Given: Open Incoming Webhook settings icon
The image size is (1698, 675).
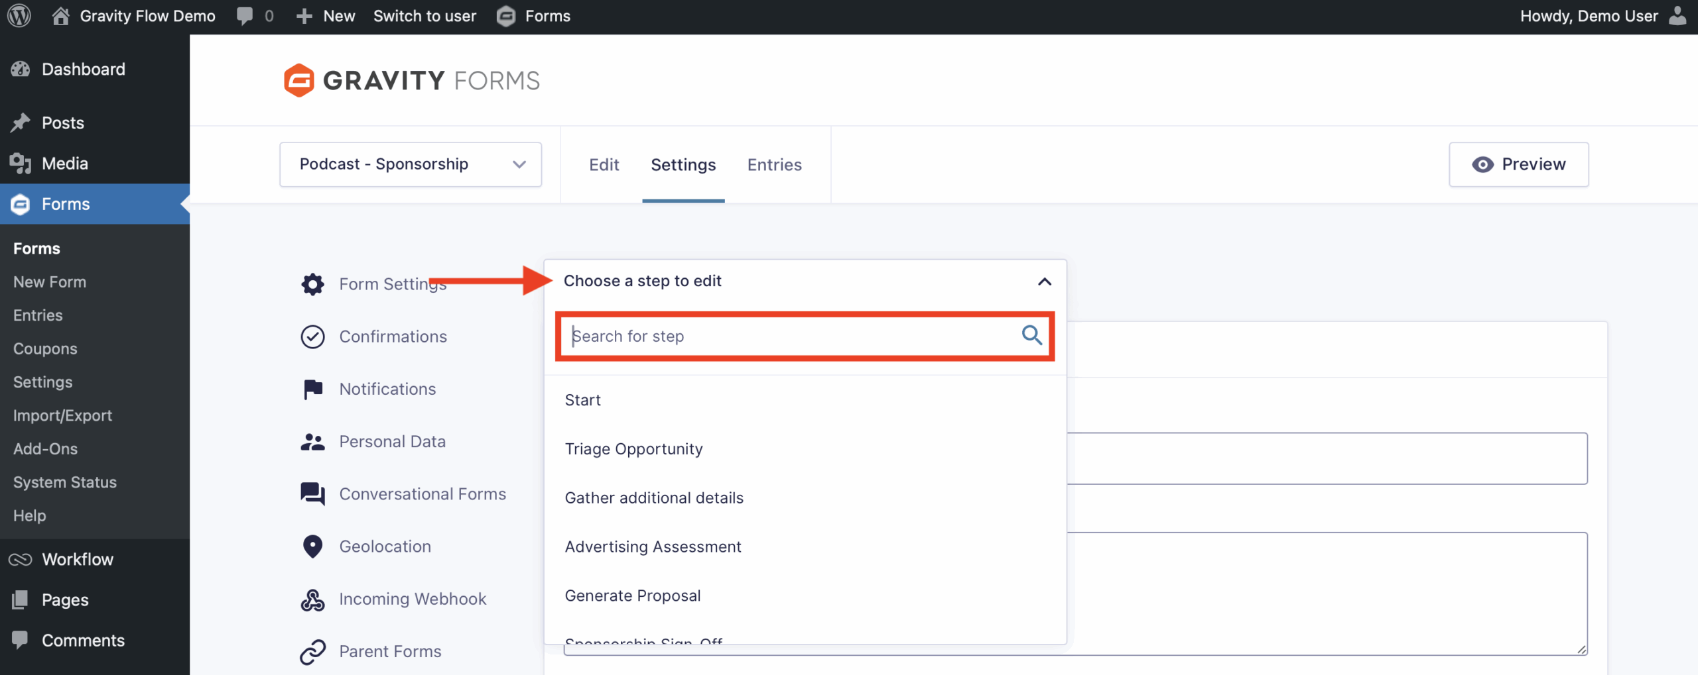Looking at the screenshot, I should 312,598.
